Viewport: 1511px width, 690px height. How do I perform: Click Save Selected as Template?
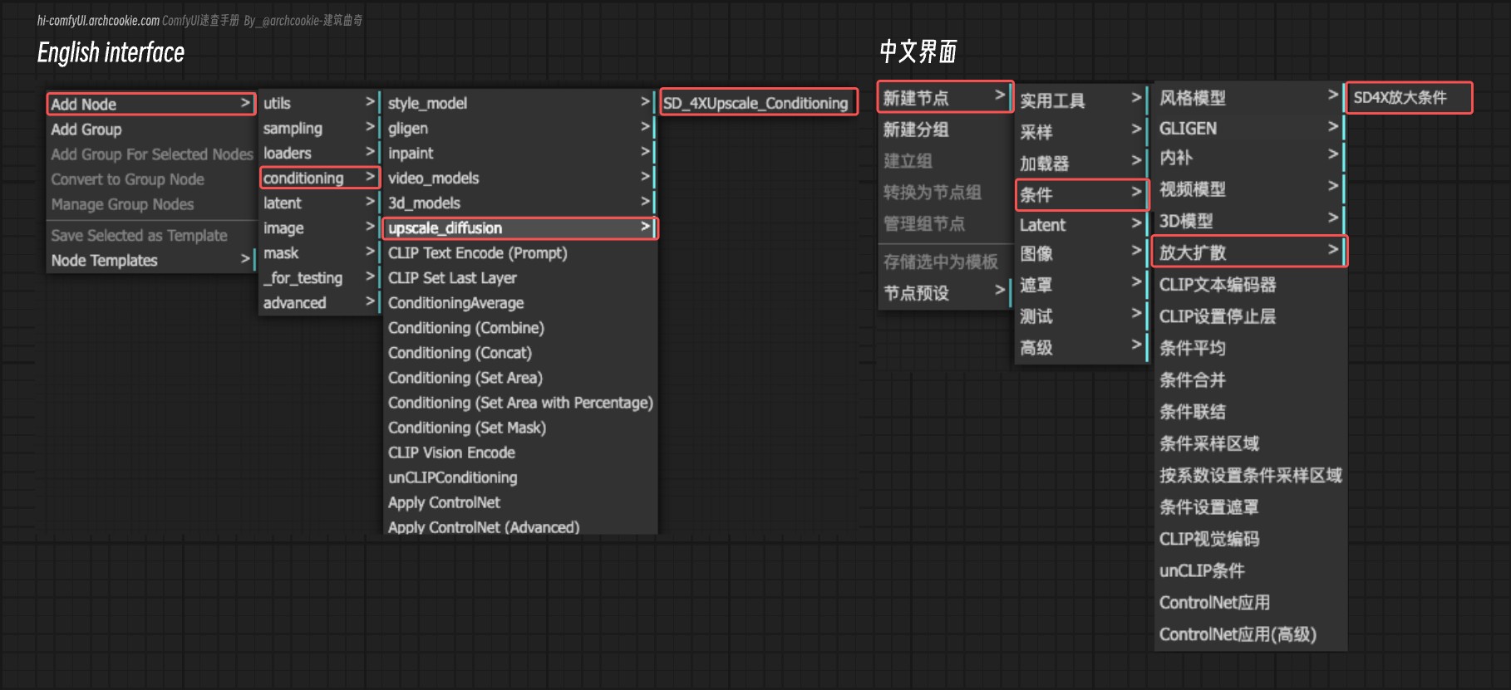[x=150, y=236]
